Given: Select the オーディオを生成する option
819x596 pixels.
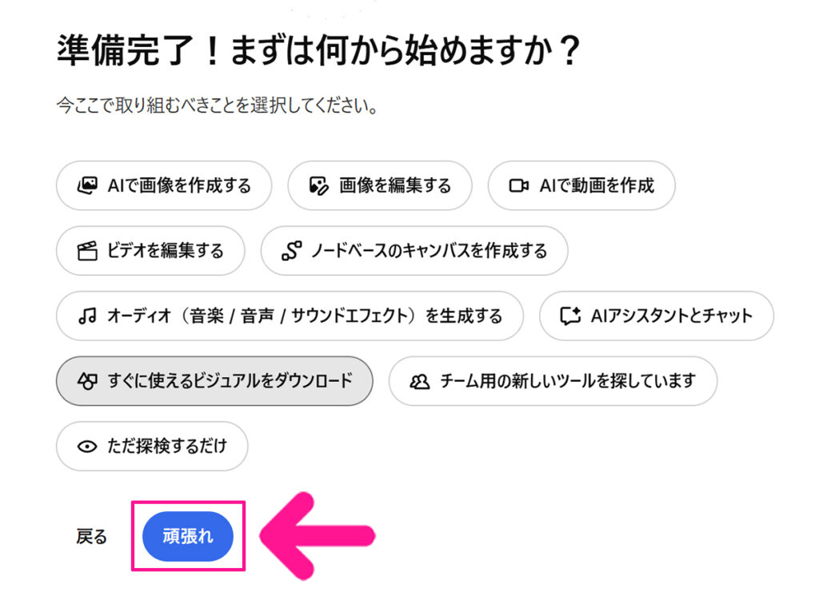Looking at the screenshot, I should 290,316.
